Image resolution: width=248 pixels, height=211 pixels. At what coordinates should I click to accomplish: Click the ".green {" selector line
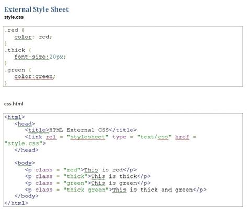coord(18,70)
